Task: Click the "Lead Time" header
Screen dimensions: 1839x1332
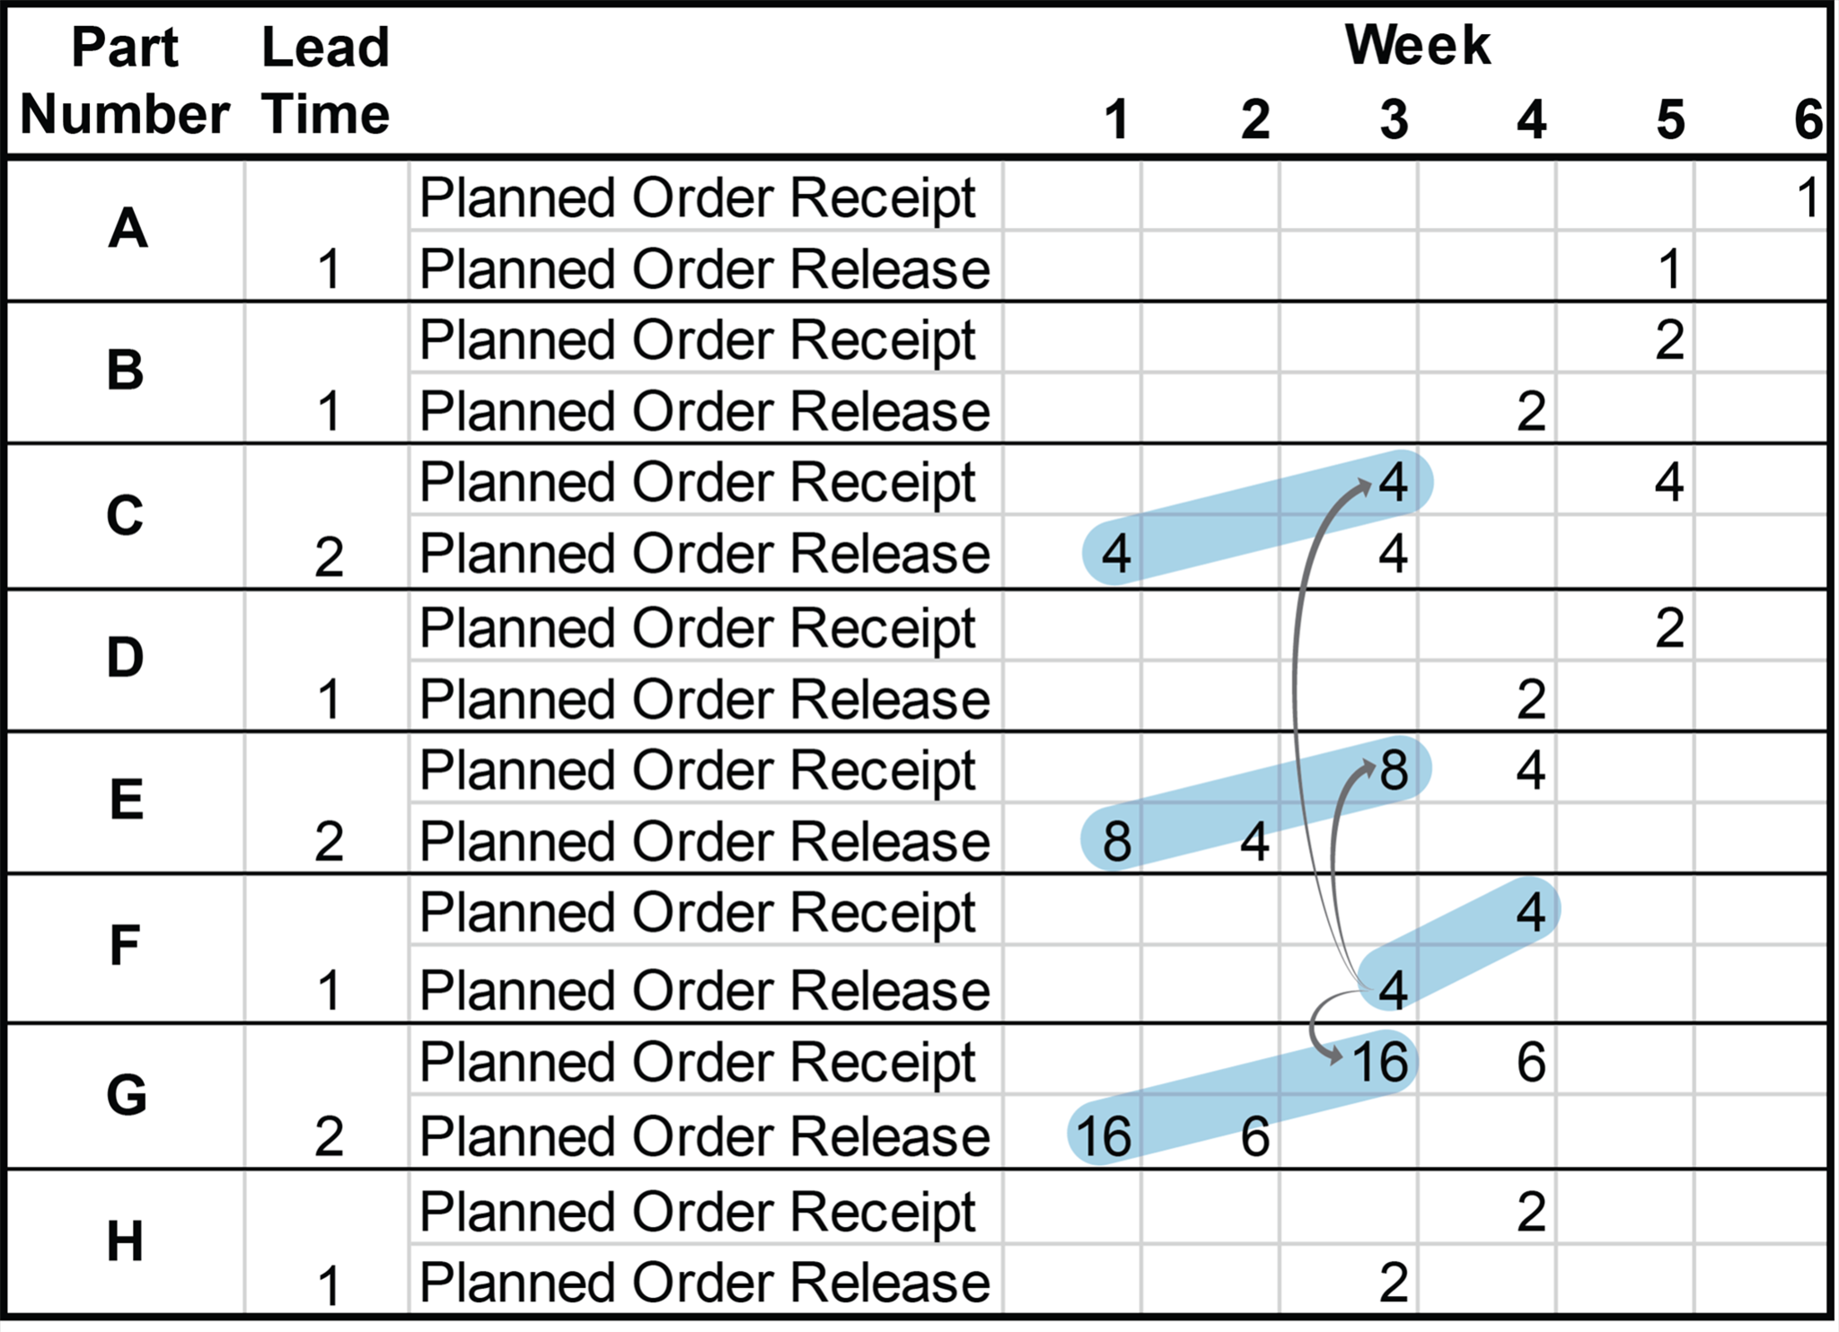Action: click(x=325, y=81)
